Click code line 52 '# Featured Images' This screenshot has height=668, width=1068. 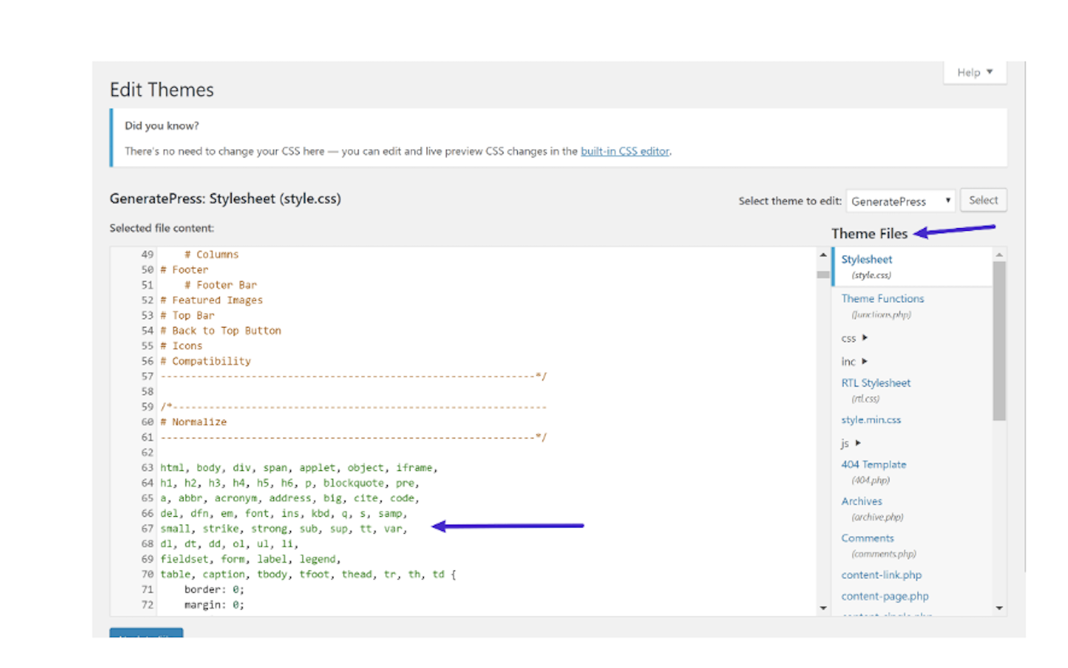[x=211, y=300]
